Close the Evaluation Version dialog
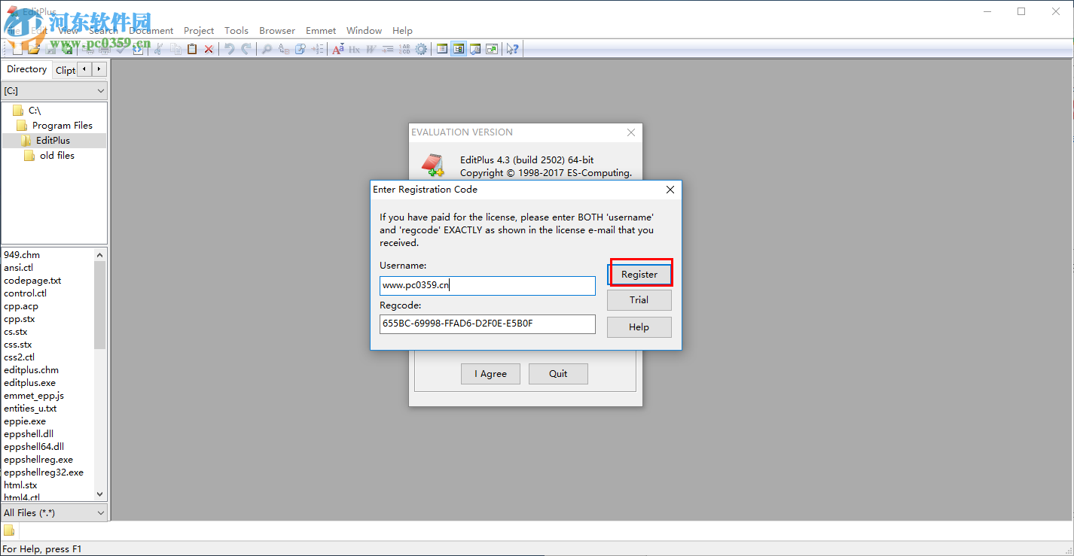Viewport: 1074px width, 556px height. (631, 132)
